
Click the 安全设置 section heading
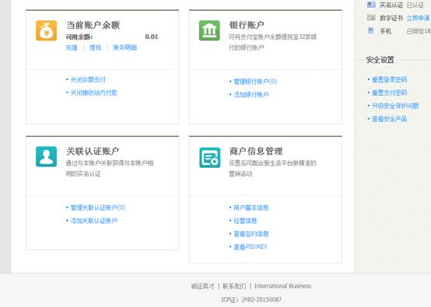380,60
